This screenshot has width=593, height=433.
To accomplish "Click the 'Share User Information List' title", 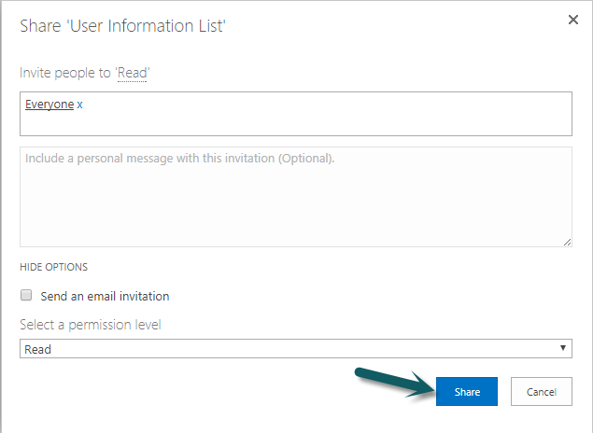I will (122, 26).
